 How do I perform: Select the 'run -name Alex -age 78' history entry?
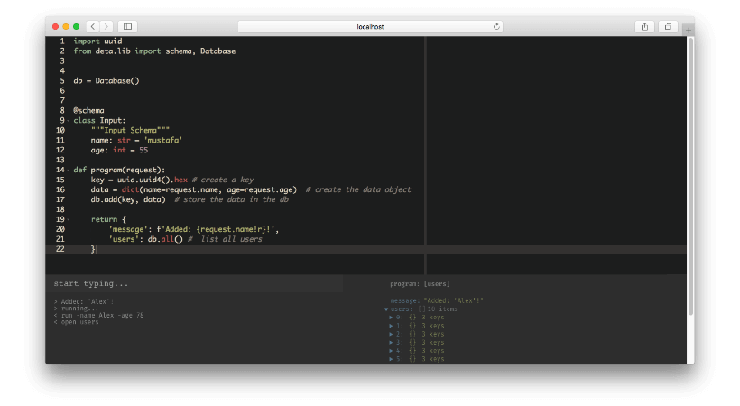click(x=101, y=315)
